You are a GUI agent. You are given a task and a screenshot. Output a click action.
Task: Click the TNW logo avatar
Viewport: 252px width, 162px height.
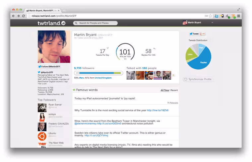(x=42, y=145)
